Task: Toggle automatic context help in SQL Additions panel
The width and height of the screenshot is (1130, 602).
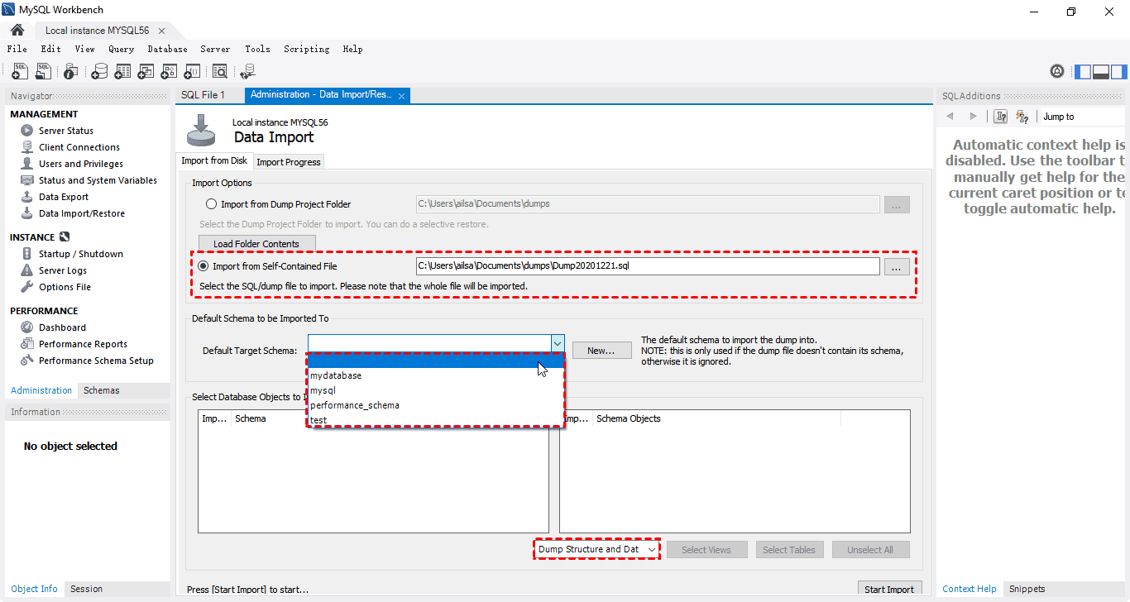Action: tap(1022, 117)
